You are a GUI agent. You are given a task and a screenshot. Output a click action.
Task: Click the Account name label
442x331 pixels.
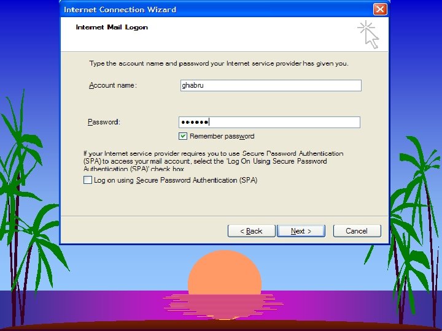pos(113,85)
